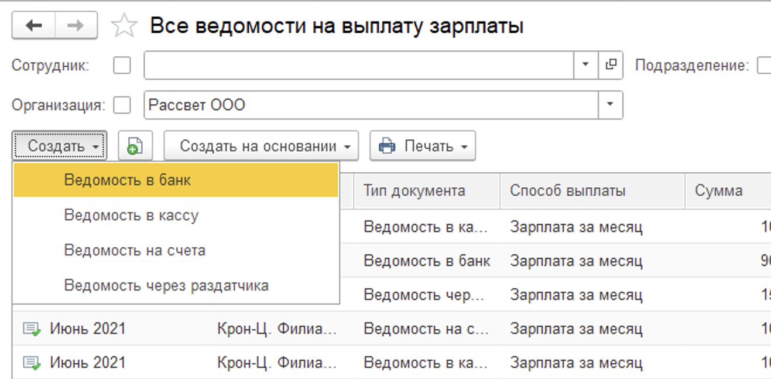Add page to favorites with star icon

coord(124,26)
